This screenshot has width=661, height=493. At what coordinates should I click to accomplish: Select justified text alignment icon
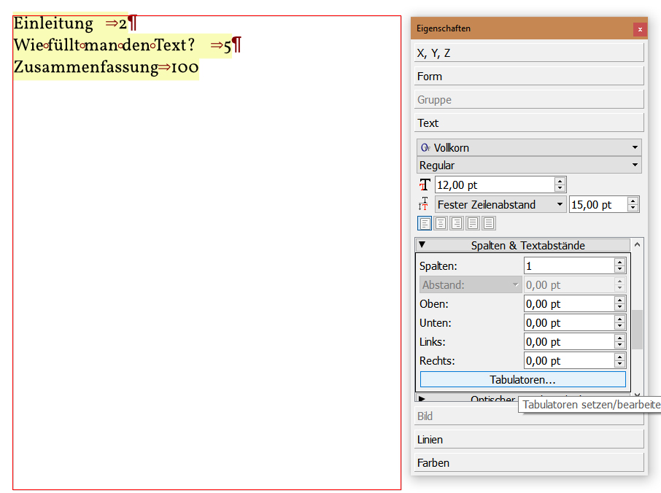(473, 224)
